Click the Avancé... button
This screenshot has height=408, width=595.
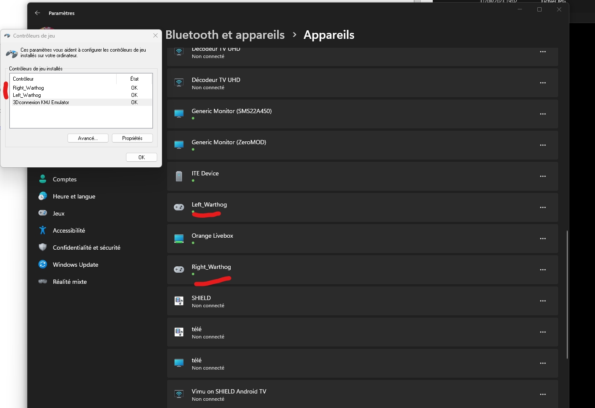[x=88, y=138]
